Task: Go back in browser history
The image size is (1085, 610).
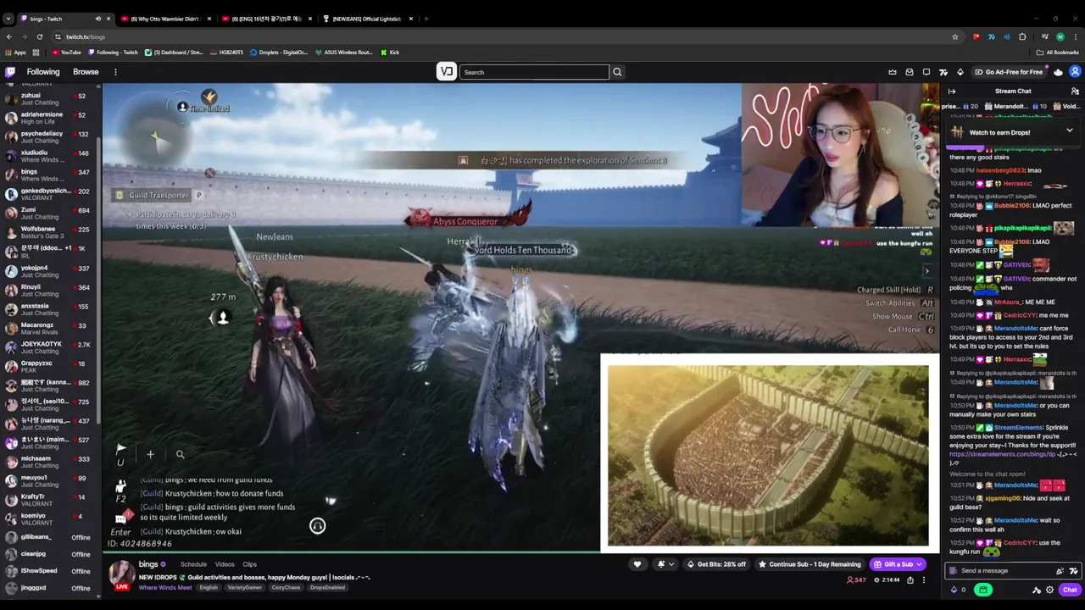Action: point(9,36)
